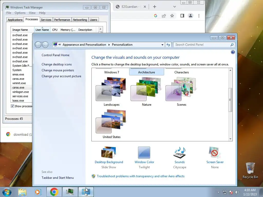Toggle Show processes from all users checkbox
Image resolution: width=263 pixels, height=197 pixels.
pyautogui.click(x=12, y=106)
